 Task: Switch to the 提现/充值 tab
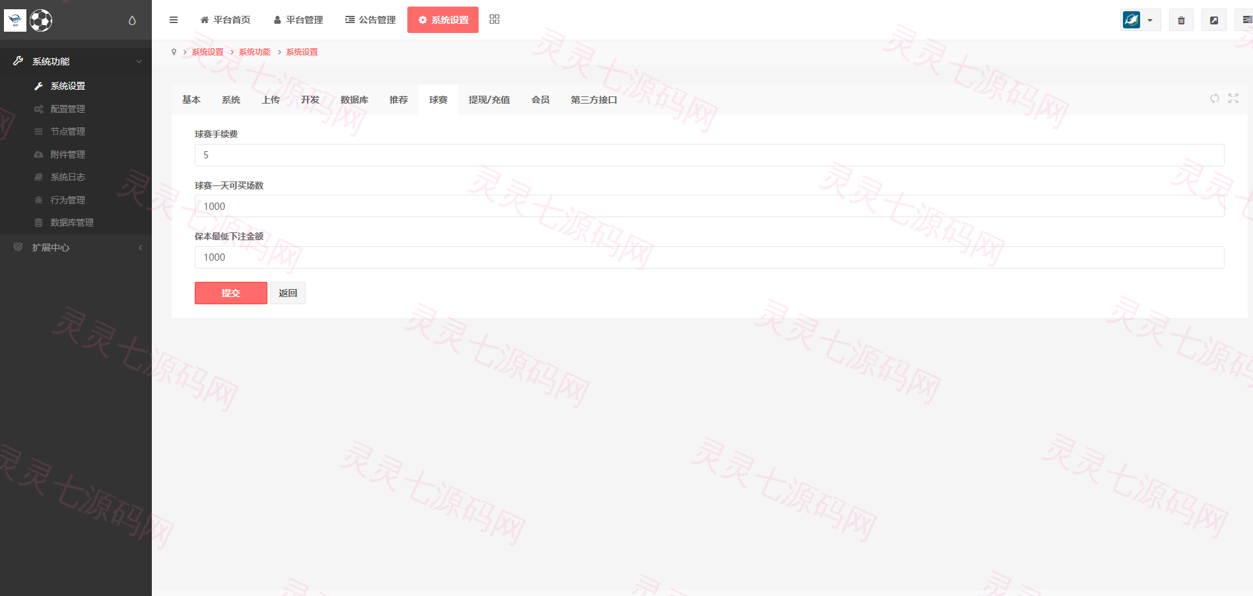tap(489, 100)
